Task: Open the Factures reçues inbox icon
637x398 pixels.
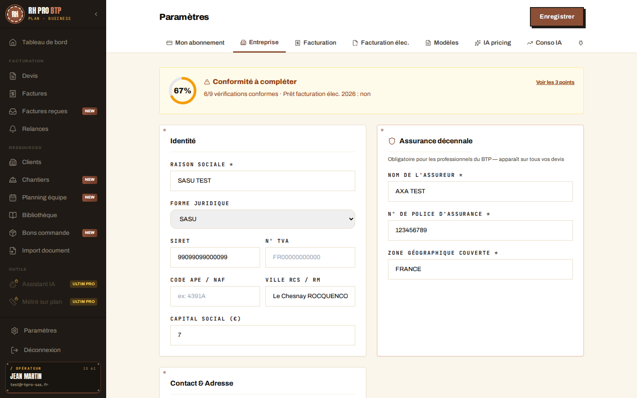Action: click(x=13, y=111)
